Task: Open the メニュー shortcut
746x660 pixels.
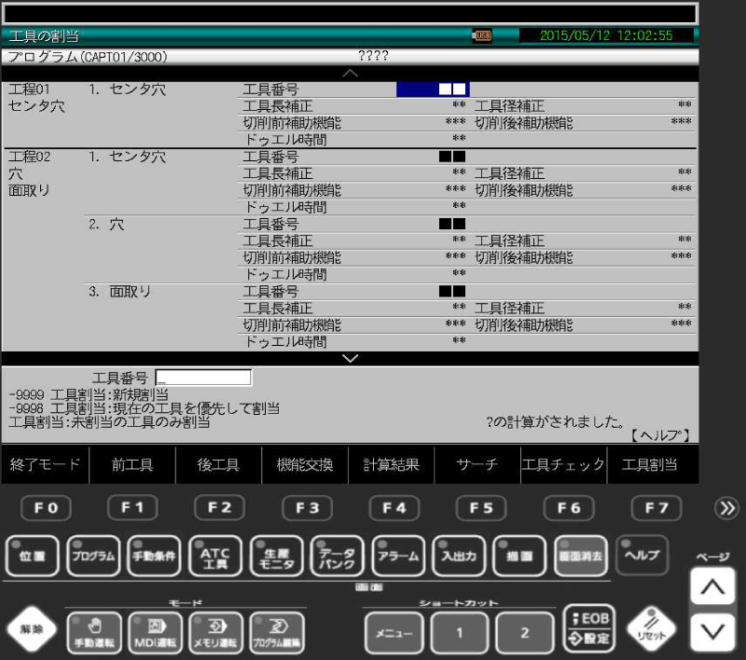Action: tap(394, 631)
